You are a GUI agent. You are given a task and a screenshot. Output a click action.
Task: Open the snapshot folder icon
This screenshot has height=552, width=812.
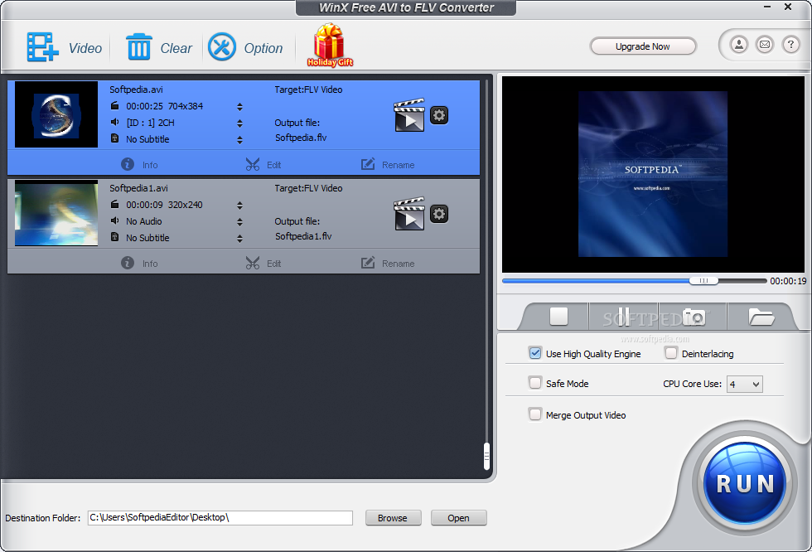point(761,317)
